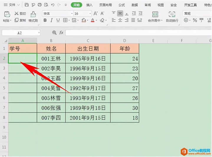This screenshot has width=212, height=157.
Task: Click the decrease indent icon
Action: point(134,13)
